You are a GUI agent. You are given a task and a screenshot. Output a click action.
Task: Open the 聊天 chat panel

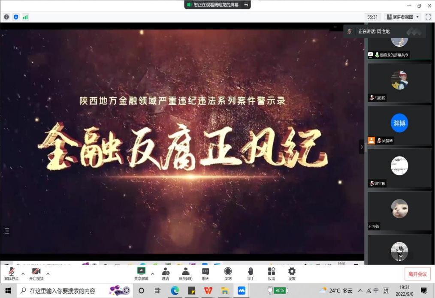[205, 273]
